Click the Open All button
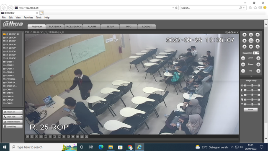 (11, 112)
